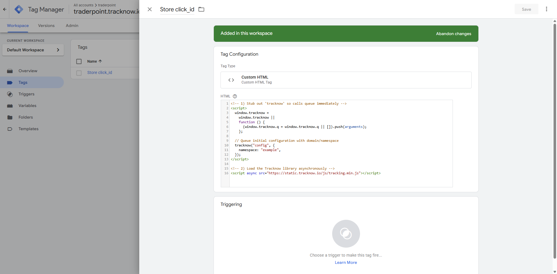The image size is (557, 274).
Task: Open the Admin tab
Action: 72,26
